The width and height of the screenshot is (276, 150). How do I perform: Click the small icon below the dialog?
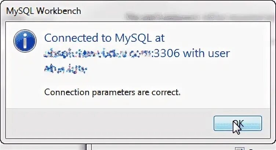(240, 147)
